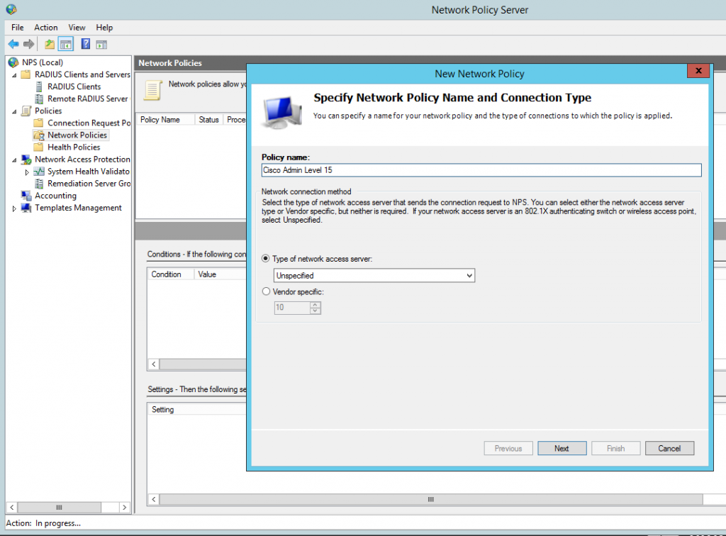Select the Type of network access server radio
Viewport: 726px width, 536px height.
click(266, 258)
